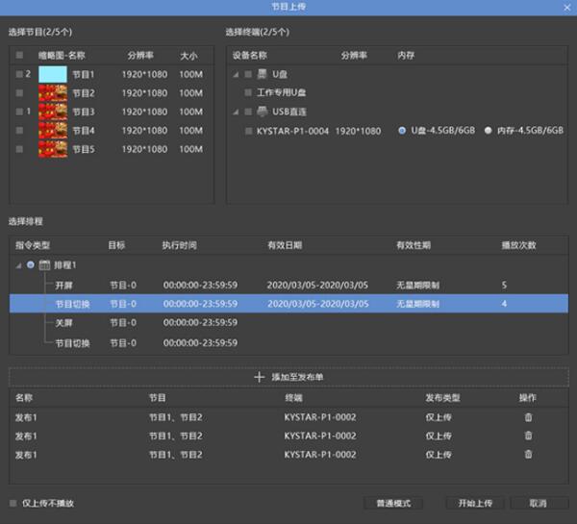The height and width of the screenshot is (524, 577).
Task: Click the 大小 column header in program list
Action: 188,56
